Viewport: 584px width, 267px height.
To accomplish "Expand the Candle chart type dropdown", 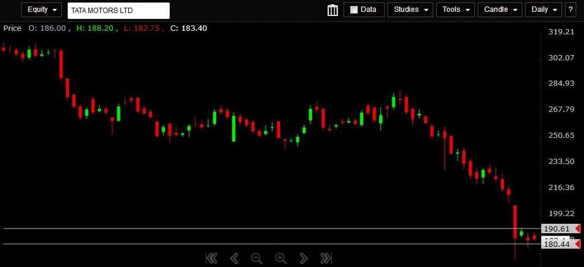I will [500, 10].
